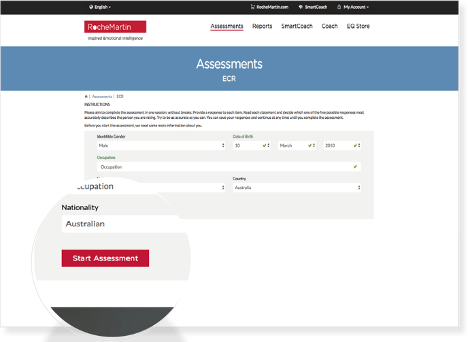This screenshot has height=342, width=468.
Task: Follow the Assessments breadcrumb link
Action: coord(102,97)
